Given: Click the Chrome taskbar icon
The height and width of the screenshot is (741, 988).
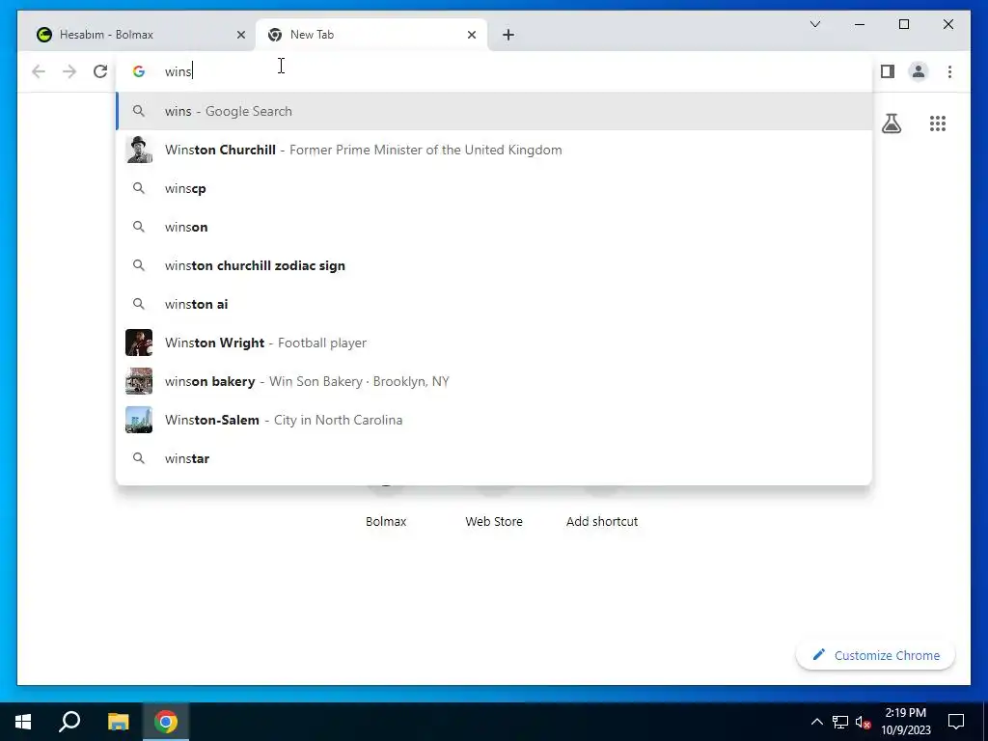Looking at the screenshot, I should (x=166, y=722).
